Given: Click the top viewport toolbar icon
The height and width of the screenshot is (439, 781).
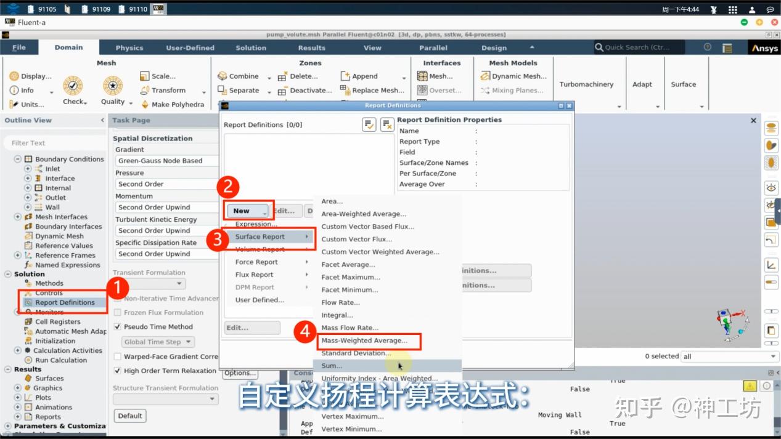Looking at the screenshot, I should point(771,128).
